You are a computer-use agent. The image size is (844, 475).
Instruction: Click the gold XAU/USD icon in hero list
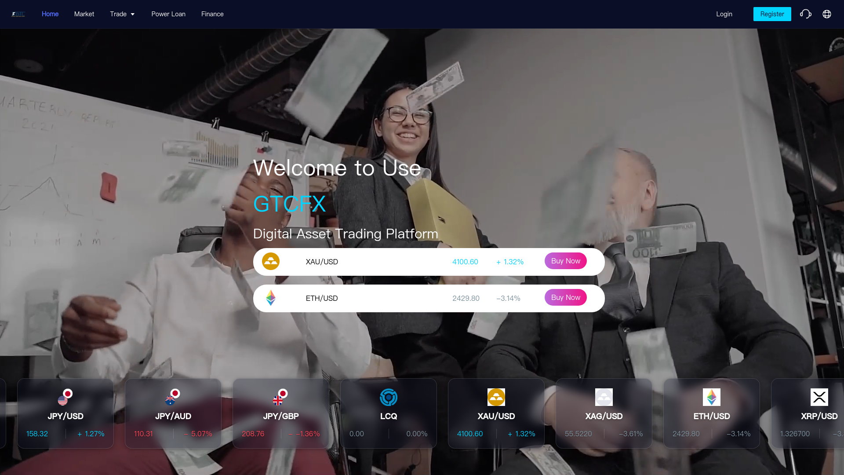tap(271, 261)
